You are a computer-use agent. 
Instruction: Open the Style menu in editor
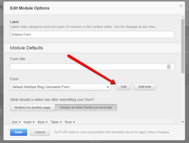pyautogui.click(x=43, y=122)
